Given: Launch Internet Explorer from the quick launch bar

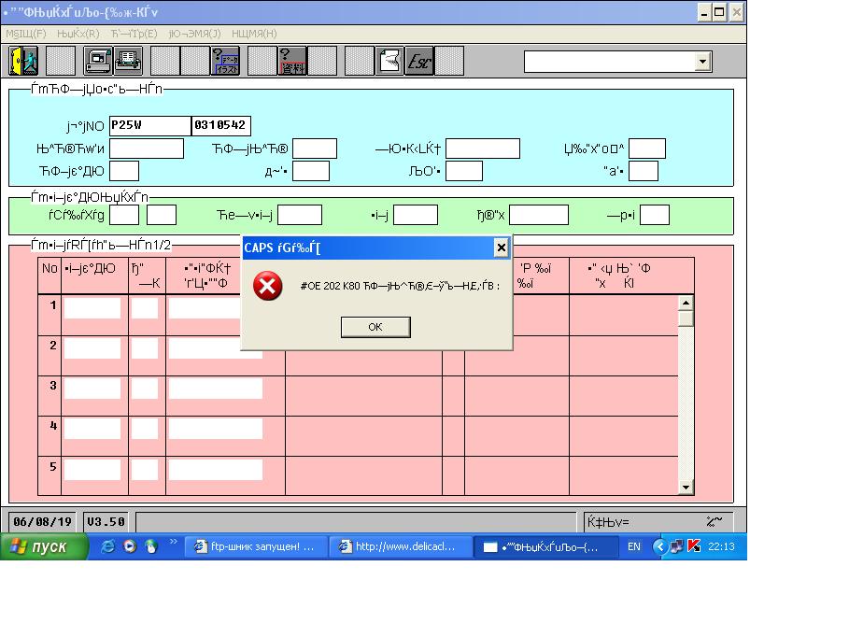Looking at the screenshot, I should click(107, 546).
